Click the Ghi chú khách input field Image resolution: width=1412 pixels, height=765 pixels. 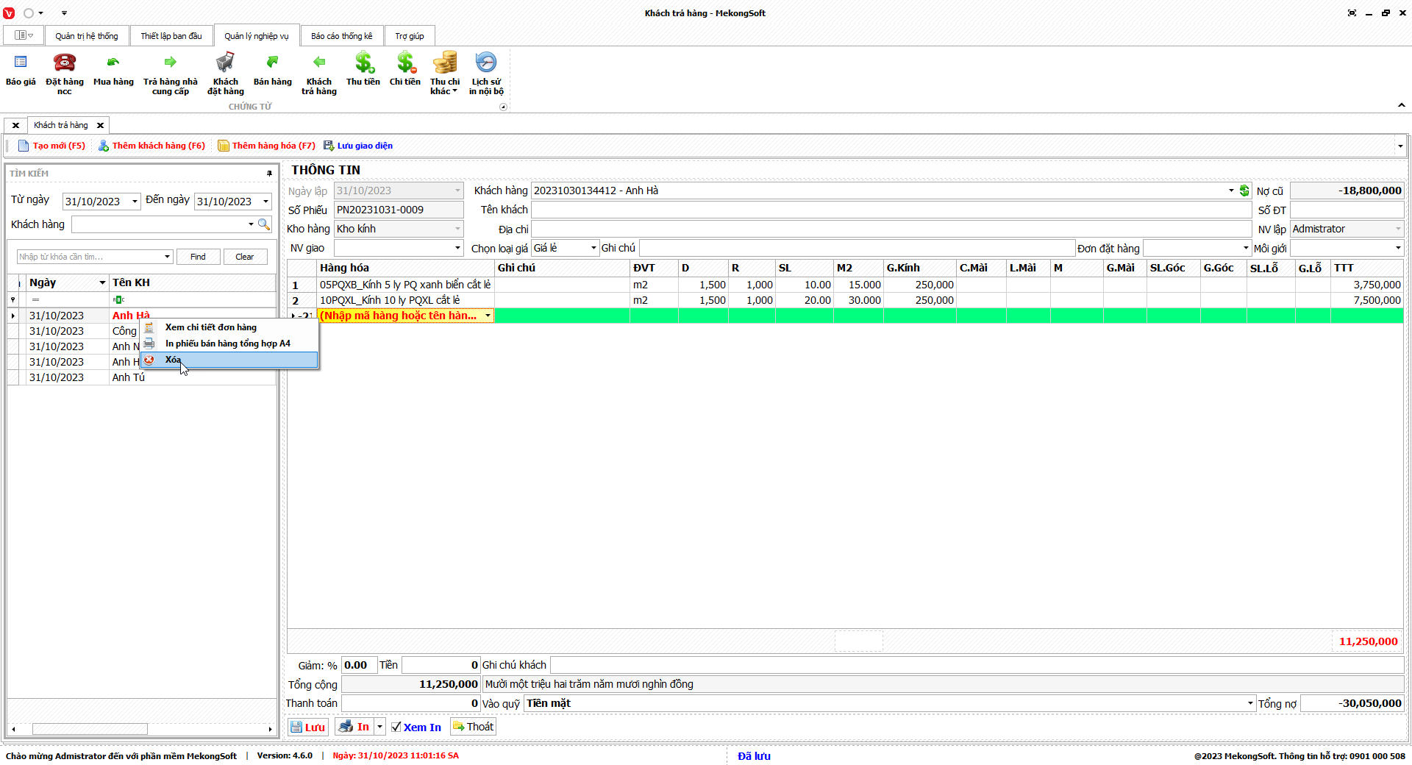976,665
